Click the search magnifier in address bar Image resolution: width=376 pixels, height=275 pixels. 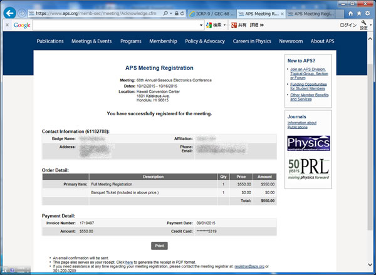tap(165, 13)
